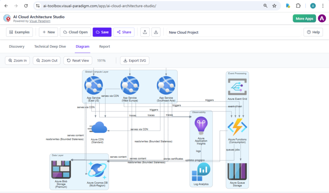Click the upload icon button in toolbar
The image size is (329, 193).
click(145, 32)
